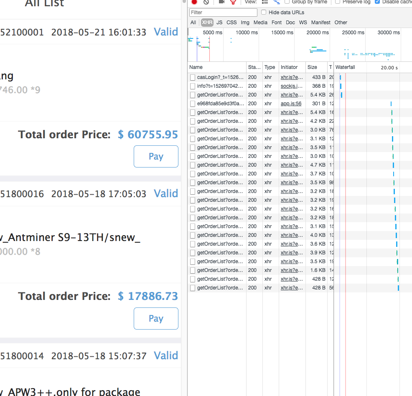
Task: Check Hide data URLs
Action: 263,12
